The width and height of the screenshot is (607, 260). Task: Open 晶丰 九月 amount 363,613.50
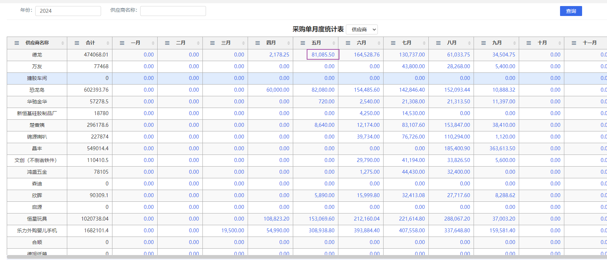[502, 148]
